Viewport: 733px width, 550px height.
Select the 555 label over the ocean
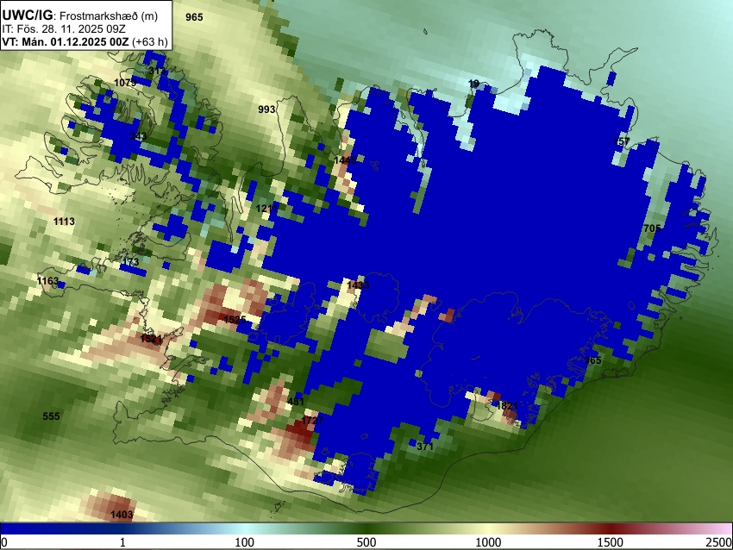coord(51,416)
